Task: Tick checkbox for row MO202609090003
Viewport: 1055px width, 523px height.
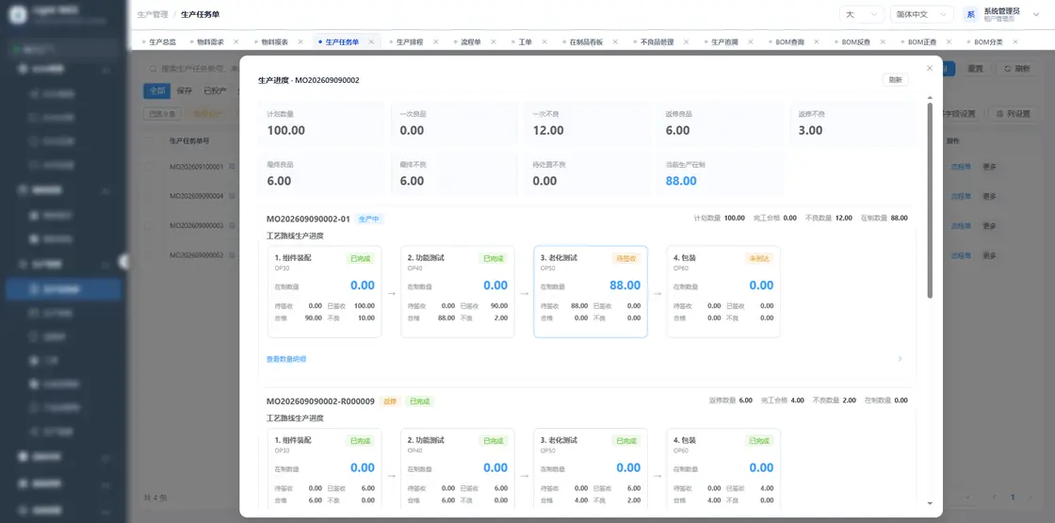Action: tap(152, 225)
